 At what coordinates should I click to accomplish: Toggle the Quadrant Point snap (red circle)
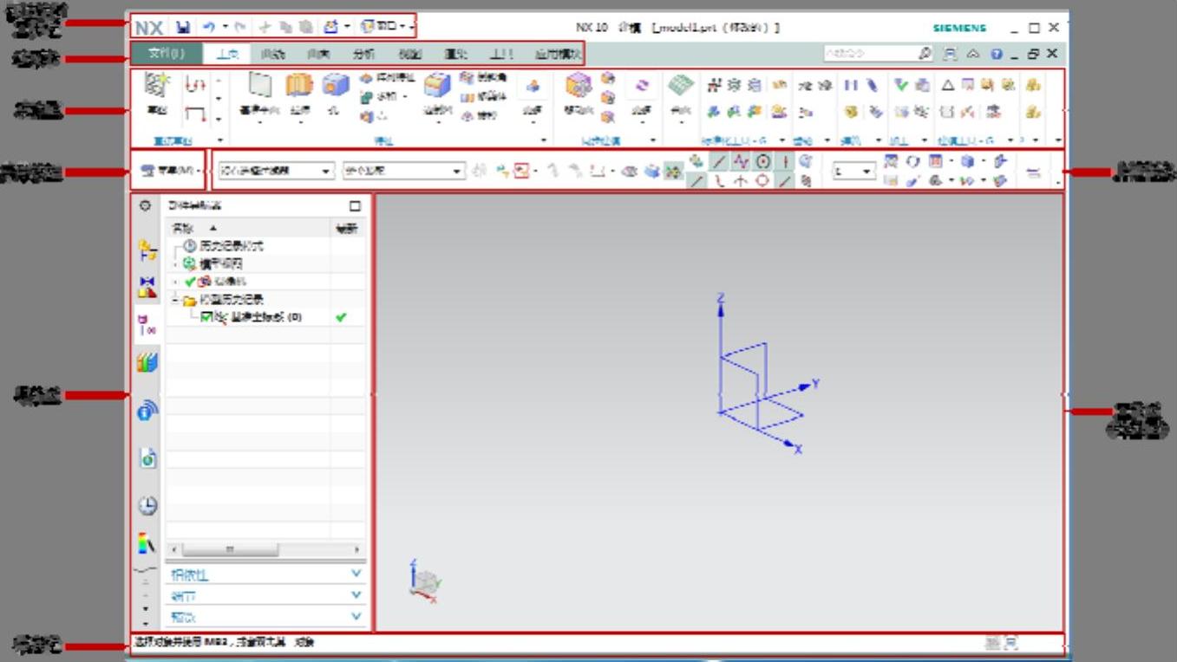click(762, 180)
